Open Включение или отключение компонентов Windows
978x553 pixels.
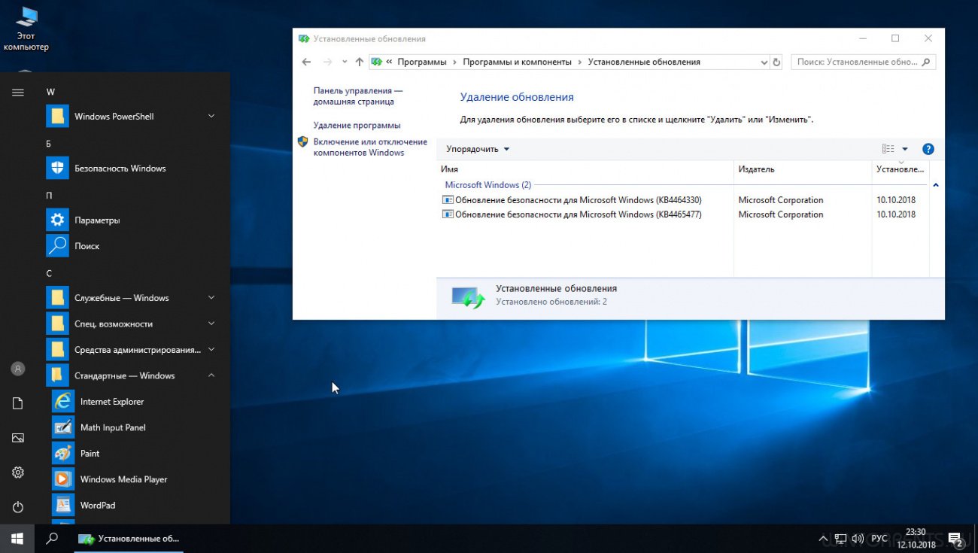point(370,147)
